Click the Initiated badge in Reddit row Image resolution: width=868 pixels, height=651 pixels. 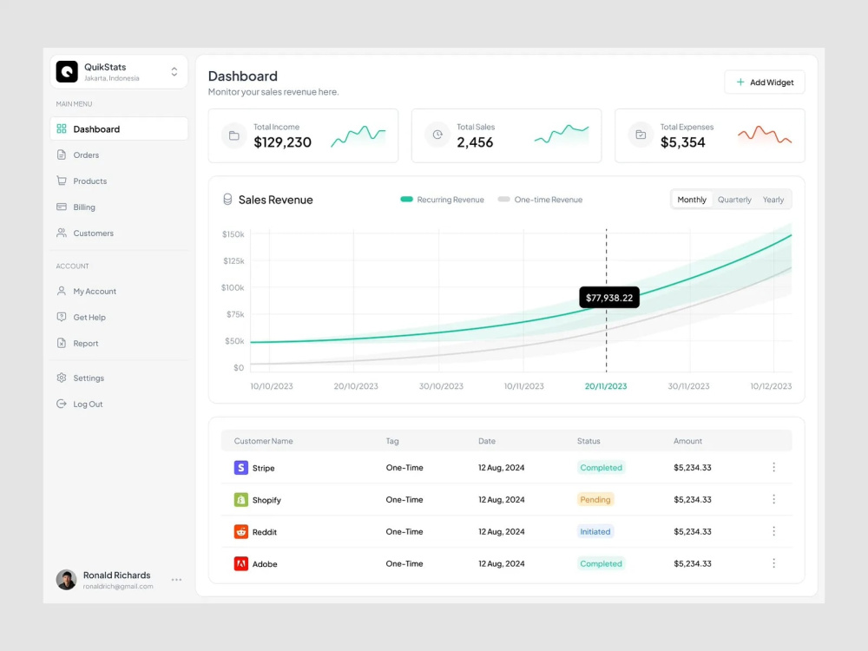click(595, 532)
